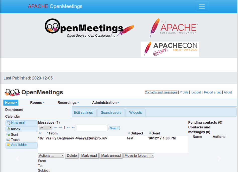The width and height of the screenshot is (238, 172).
Task: Open the hamburger navigation menu
Action: (202, 6)
